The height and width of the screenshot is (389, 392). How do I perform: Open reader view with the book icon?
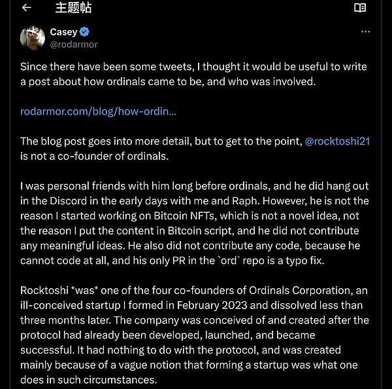359,8
